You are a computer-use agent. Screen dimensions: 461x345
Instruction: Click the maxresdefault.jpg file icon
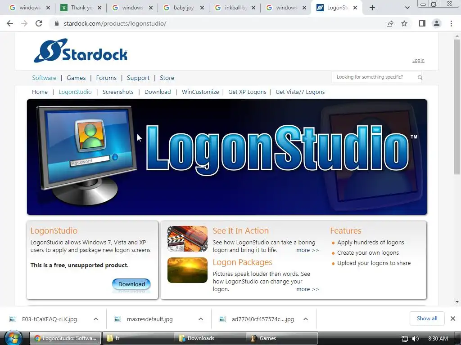118,319
